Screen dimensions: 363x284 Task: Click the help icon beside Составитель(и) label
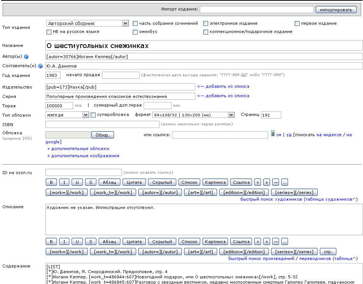(x=40, y=66)
